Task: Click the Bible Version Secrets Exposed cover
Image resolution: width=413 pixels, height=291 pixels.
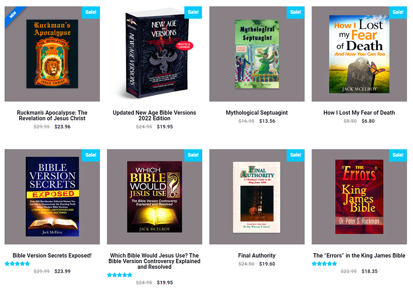Action: [x=52, y=197]
